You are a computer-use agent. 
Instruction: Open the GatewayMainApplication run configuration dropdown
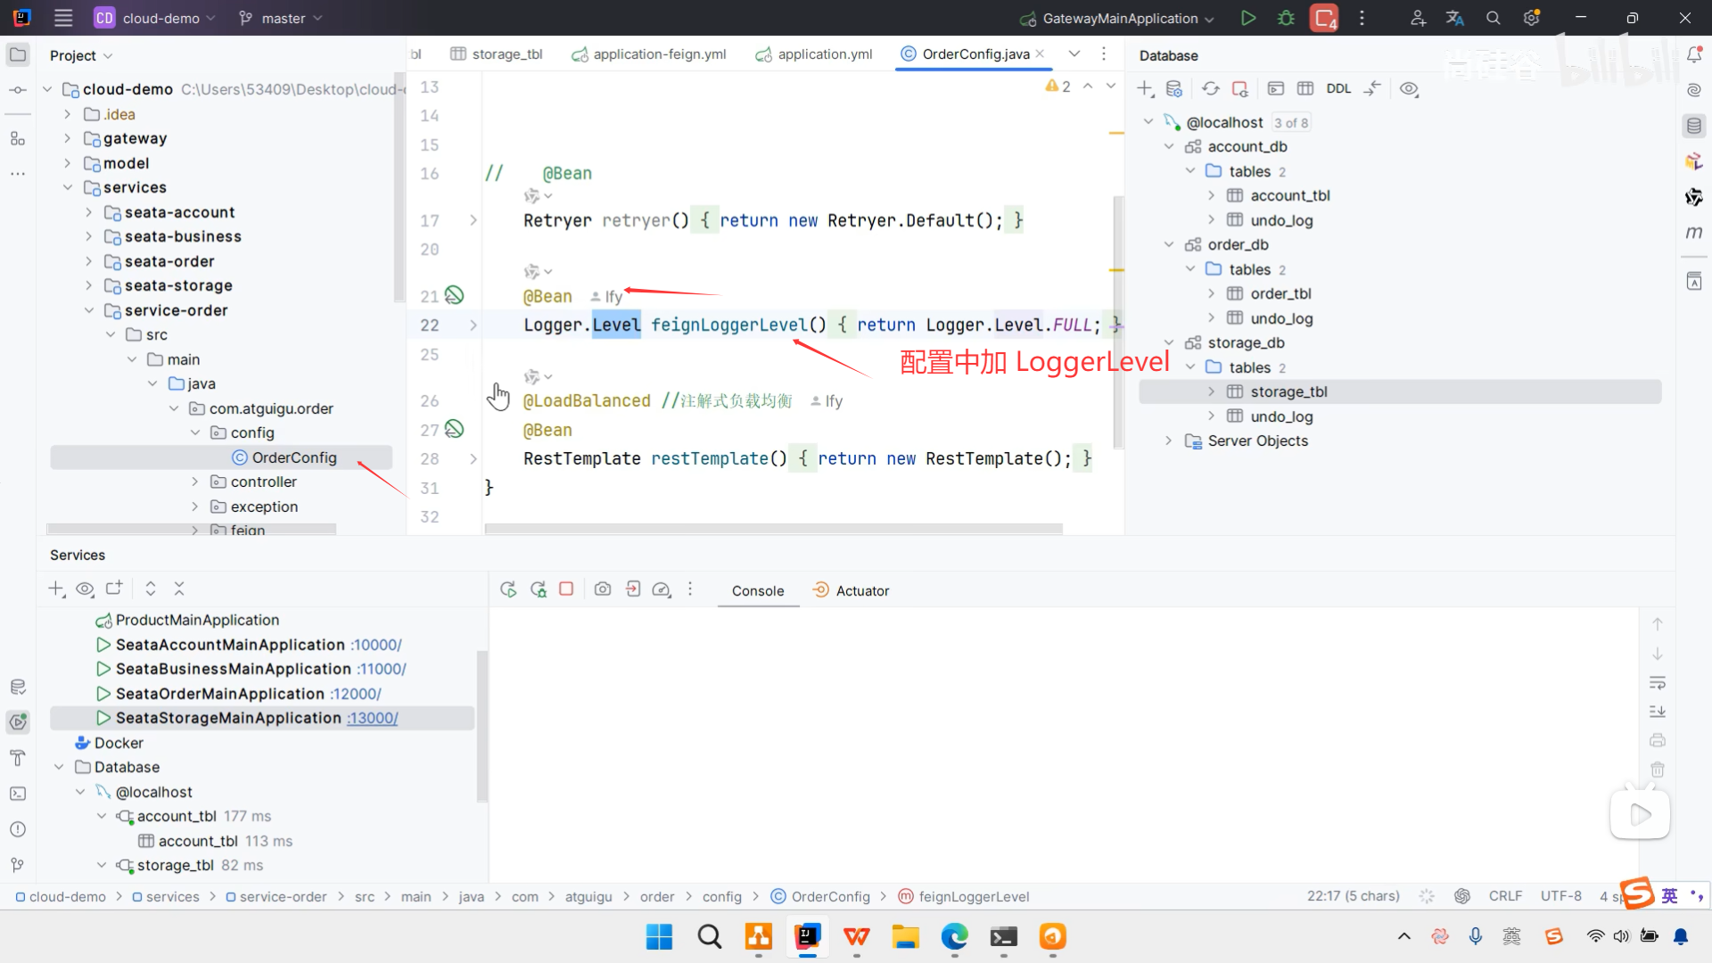tap(1119, 18)
